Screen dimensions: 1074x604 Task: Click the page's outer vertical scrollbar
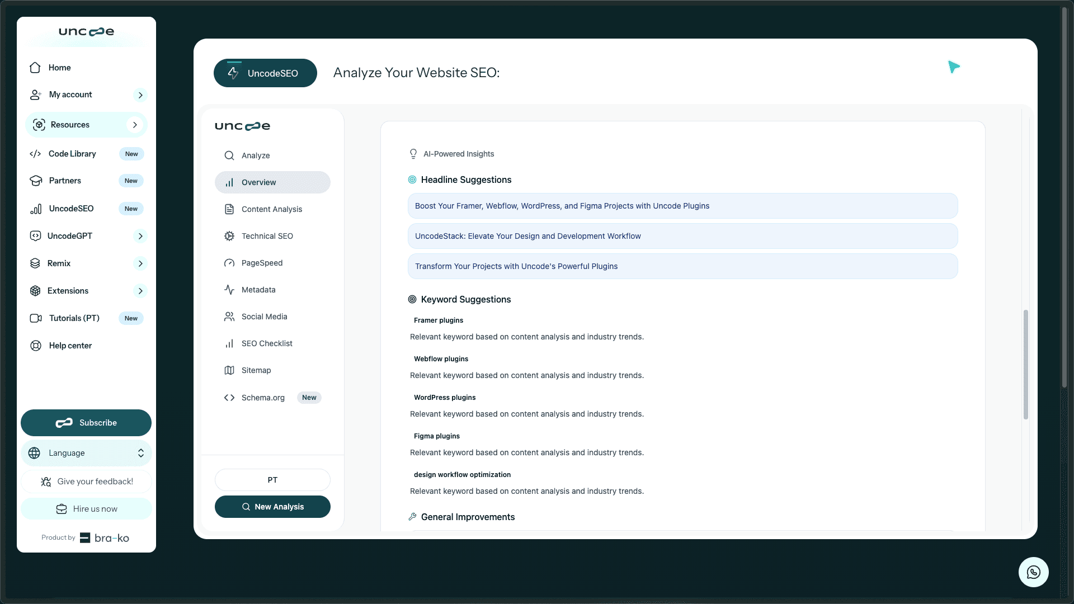[x=1064, y=196]
